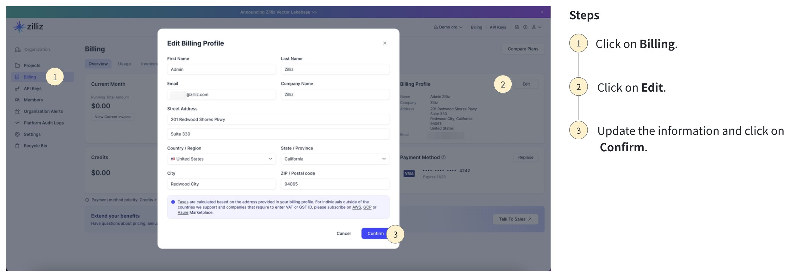Viewport: 790px width, 278px height.
Task: Open the Settings gear icon in the sidebar
Action: click(17, 134)
